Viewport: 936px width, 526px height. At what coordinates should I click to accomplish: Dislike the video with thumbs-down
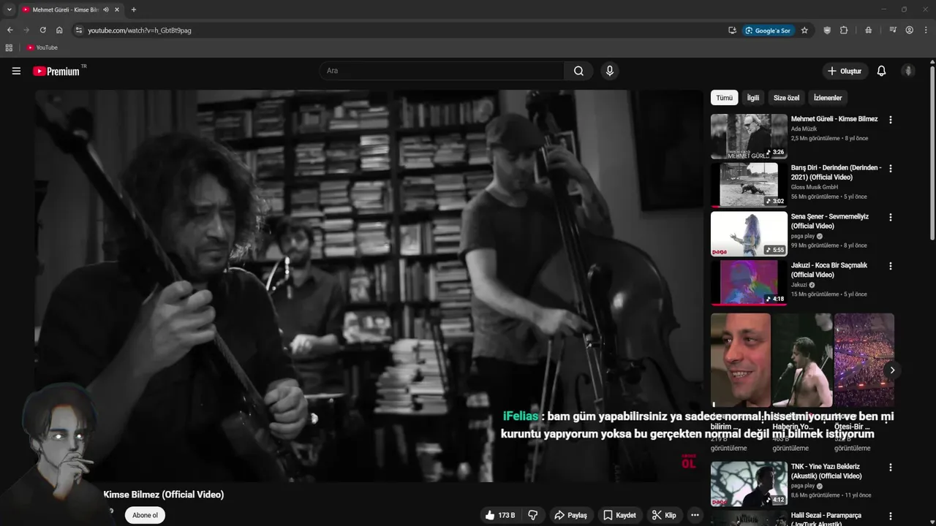[533, 515]
